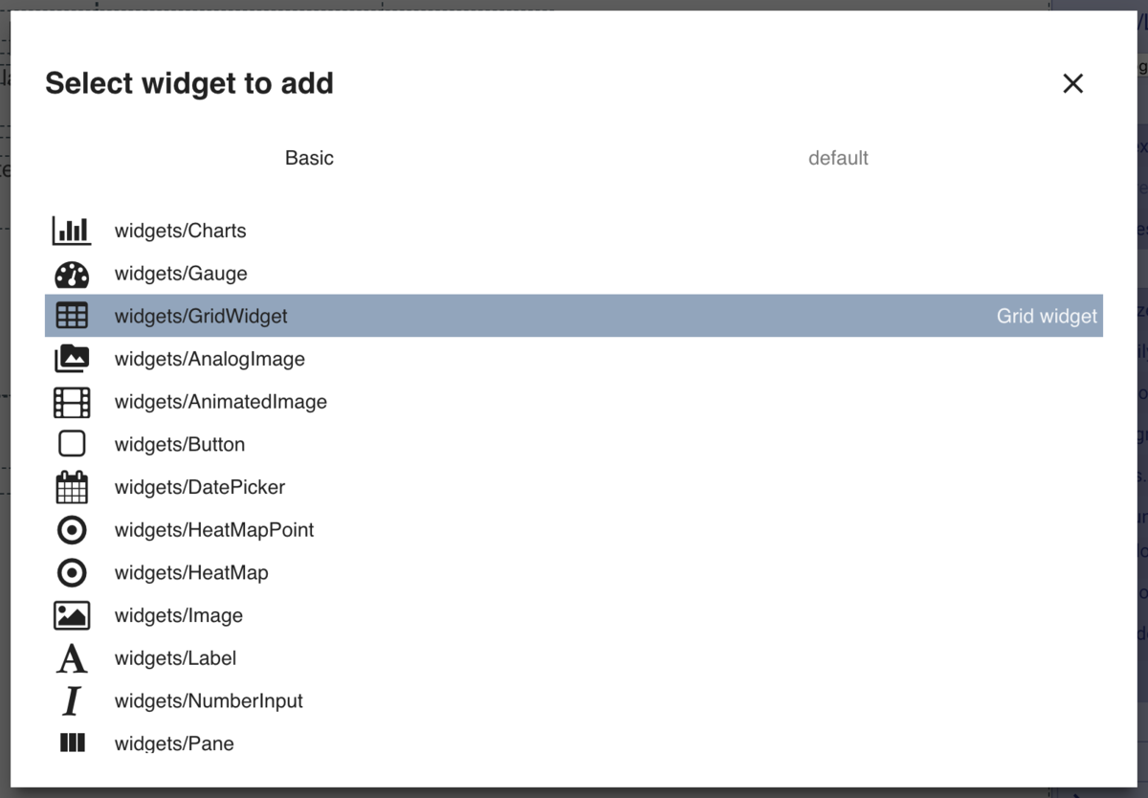Image resolution: width=1148 pixels, height=798 pixels.
Task: Click the Grid widget description text
Action: [x=1047, y=316]
